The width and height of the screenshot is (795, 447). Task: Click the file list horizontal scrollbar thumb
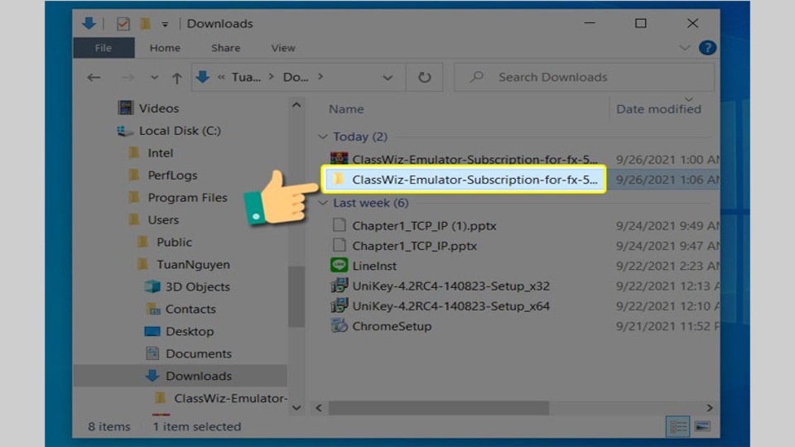click(x=439, y=407)
